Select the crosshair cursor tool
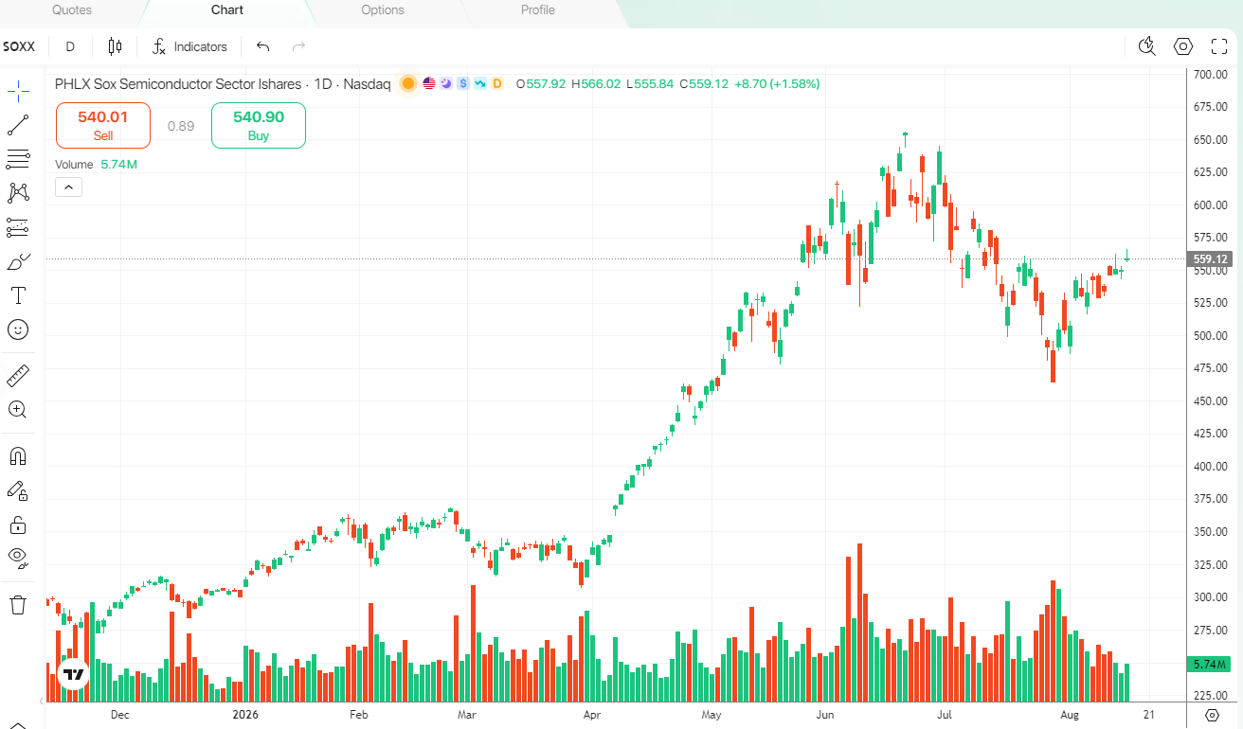The image size is (1243, 729). click(x=18, y=91)
